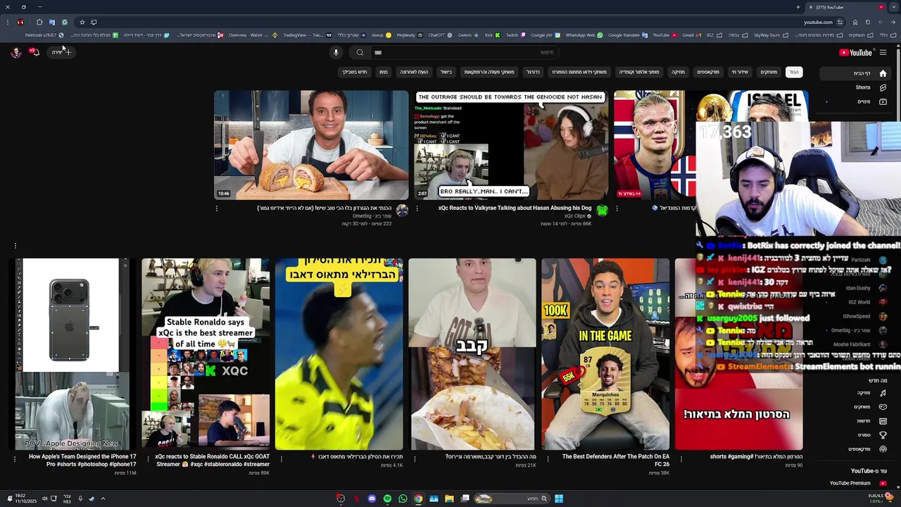Open File Explorer from the taskbar

pyautogui.click(x=449, y=499)
